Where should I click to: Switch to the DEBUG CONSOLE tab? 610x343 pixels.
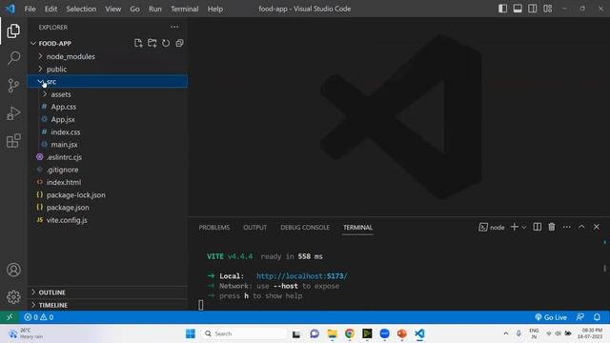[x=305, y=228]
